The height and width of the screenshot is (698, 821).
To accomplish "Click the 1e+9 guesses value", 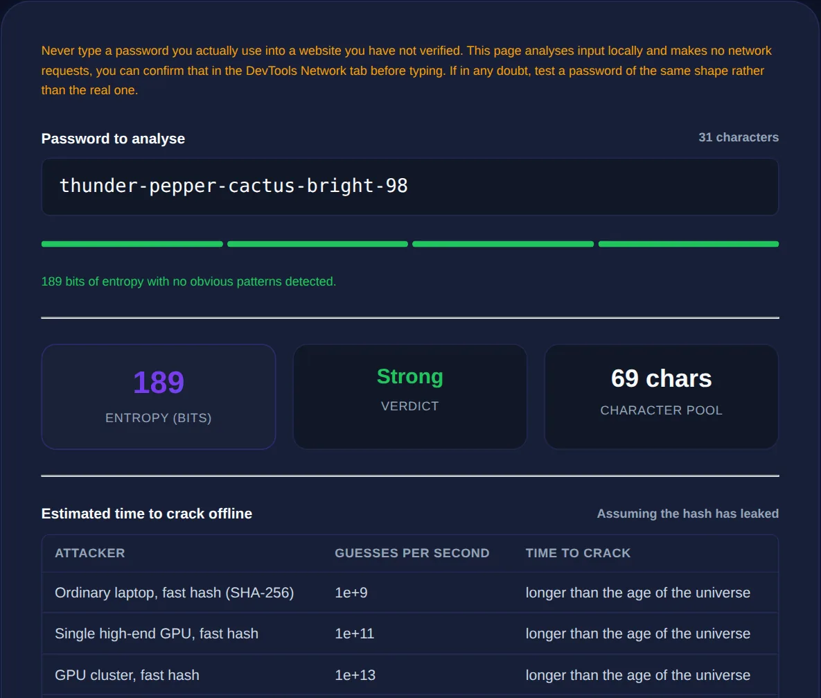I will [351, 593].
